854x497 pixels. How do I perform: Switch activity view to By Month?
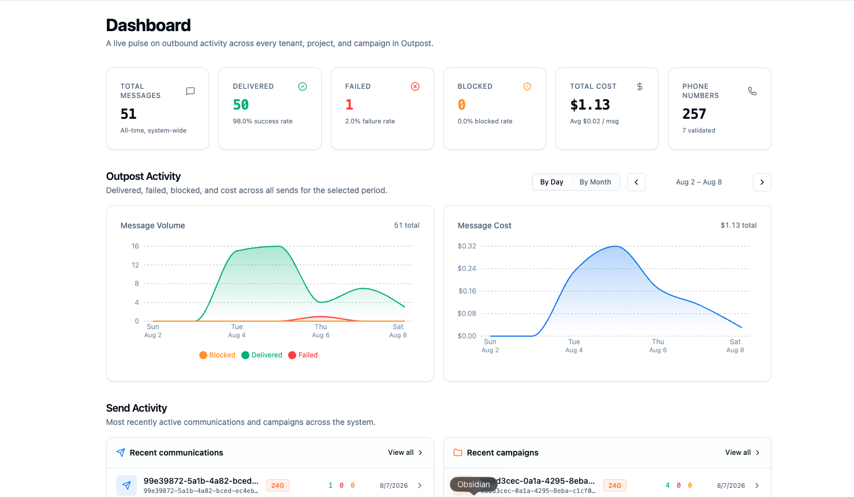click(595, 182)
